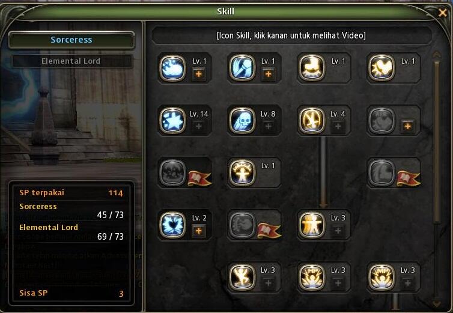Screen dimensions: 453x313
Task: Click the vertical scrollbar thumb of skill list
Action: click(x=437, y=142)
